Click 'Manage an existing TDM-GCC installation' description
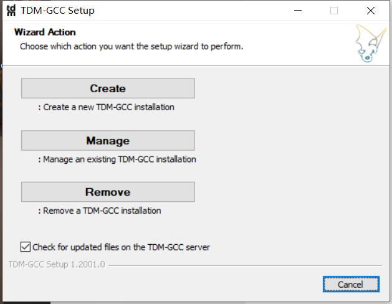 pyautogui.click(x=117, y=159)
